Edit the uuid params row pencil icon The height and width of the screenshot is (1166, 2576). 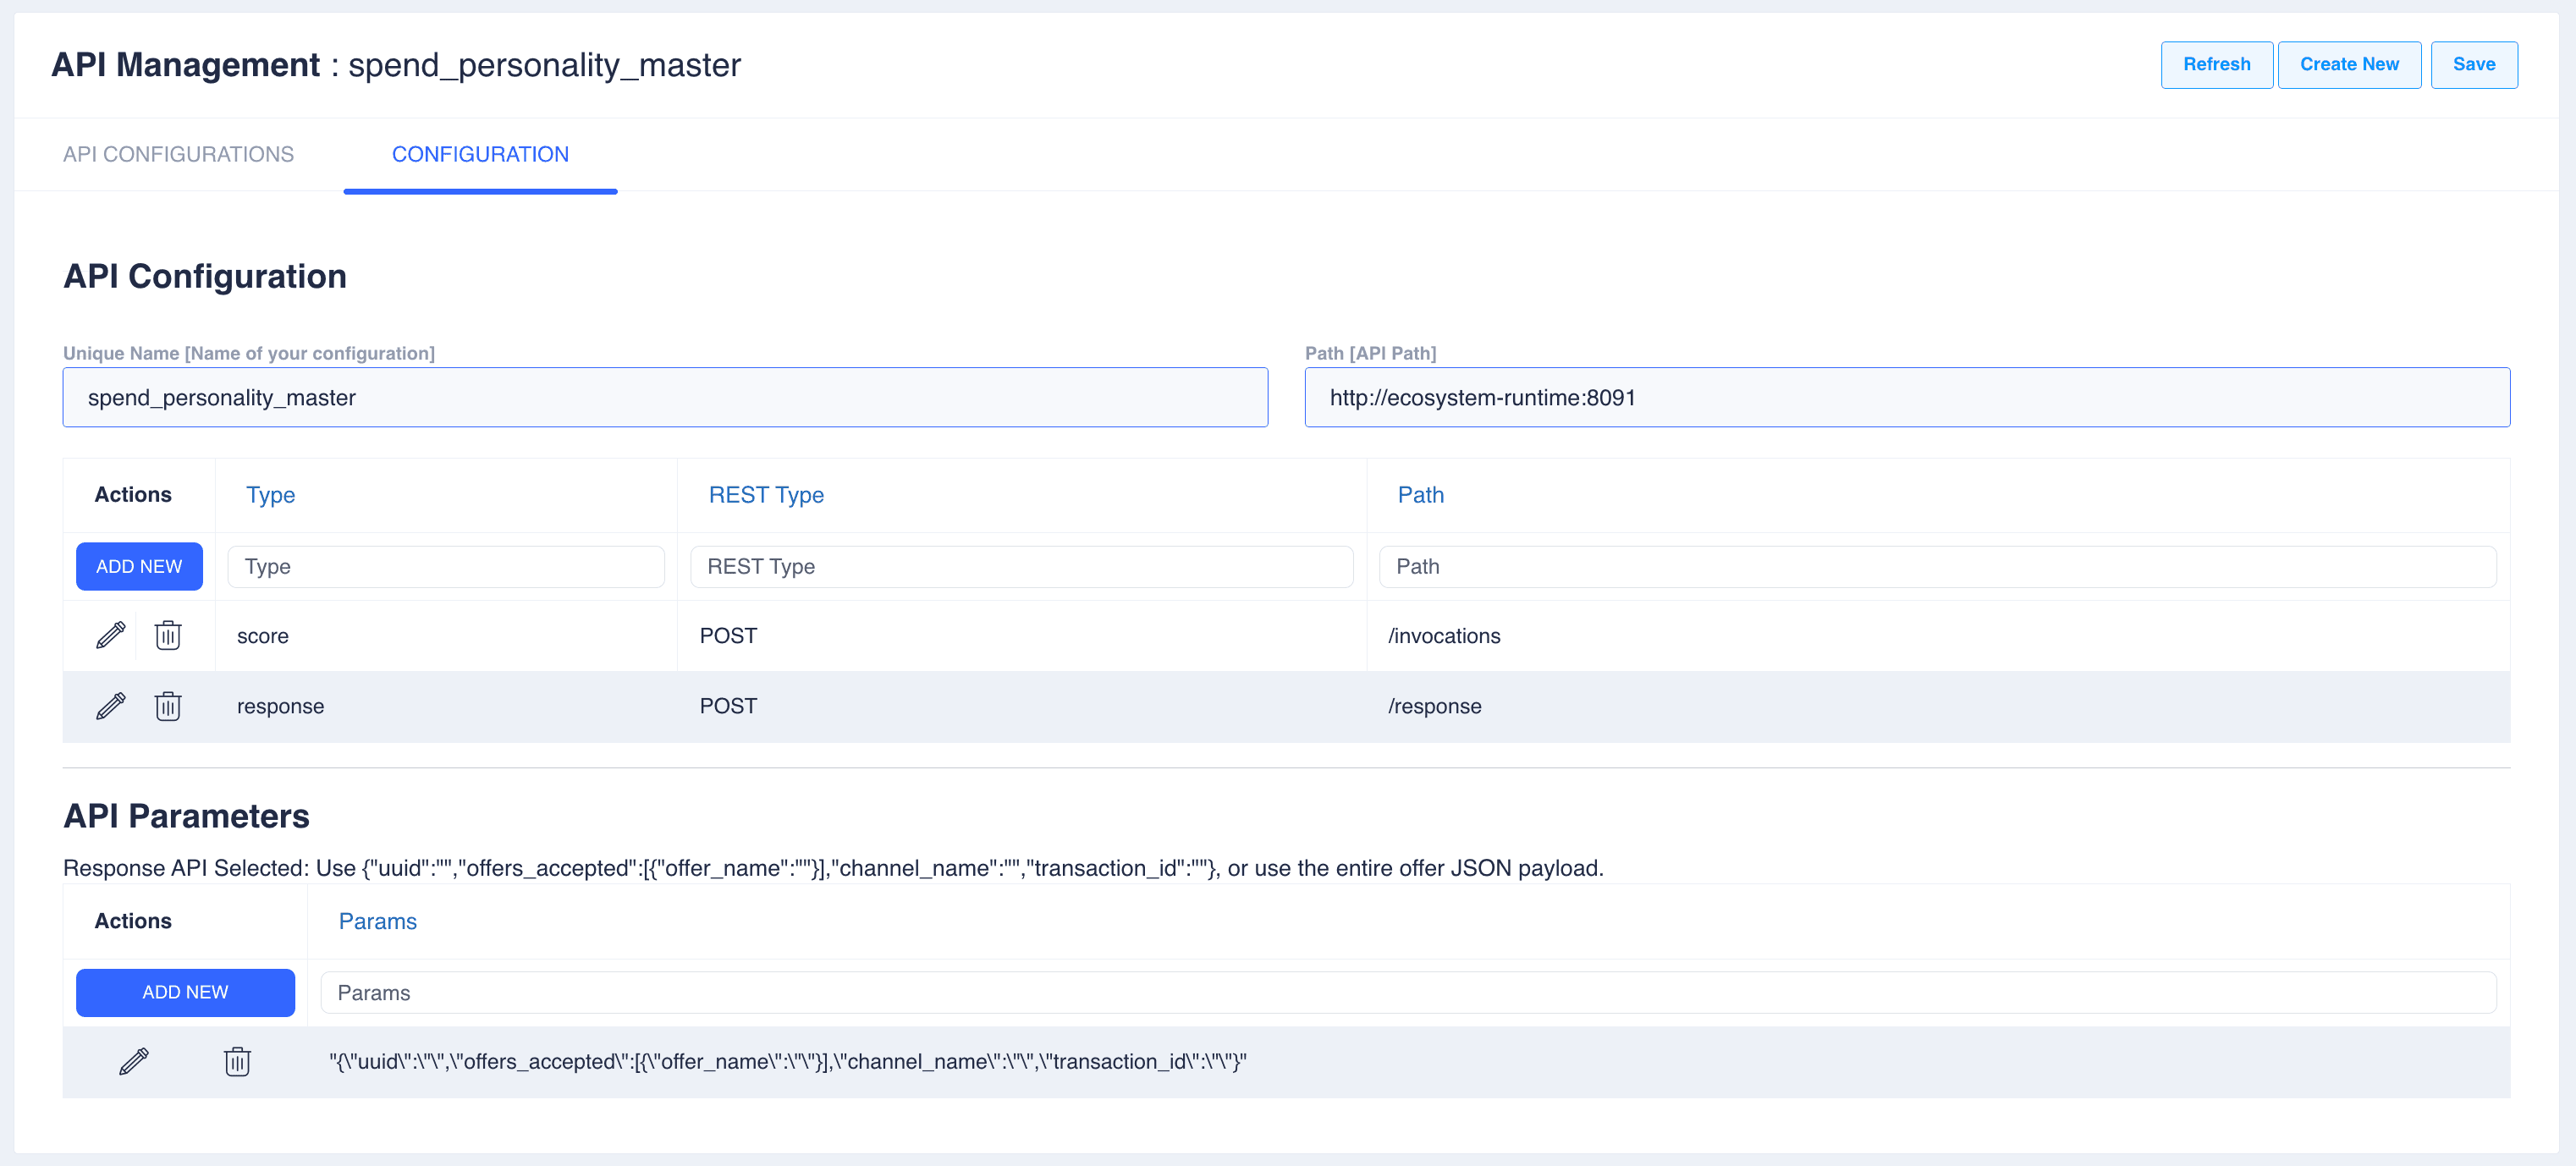(x=134, y=1061)
